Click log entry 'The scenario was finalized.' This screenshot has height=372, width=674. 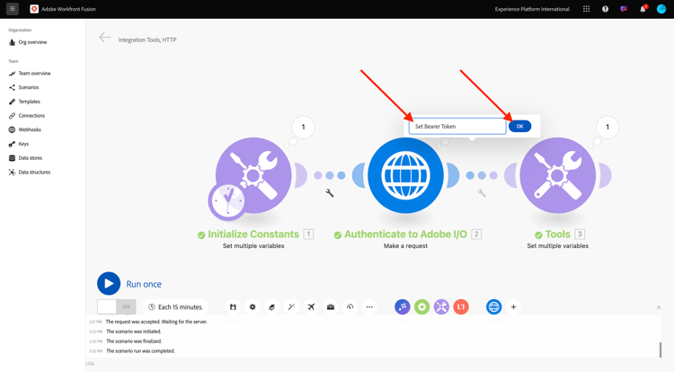134,341
